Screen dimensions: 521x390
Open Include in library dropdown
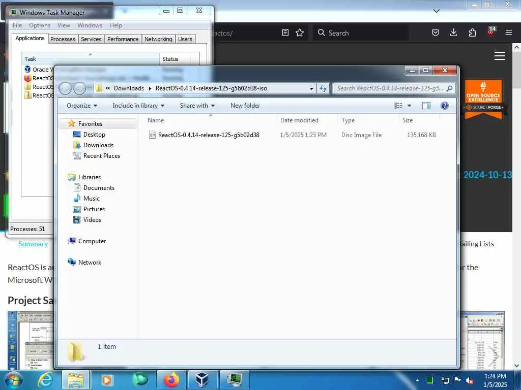click(138, 106)
